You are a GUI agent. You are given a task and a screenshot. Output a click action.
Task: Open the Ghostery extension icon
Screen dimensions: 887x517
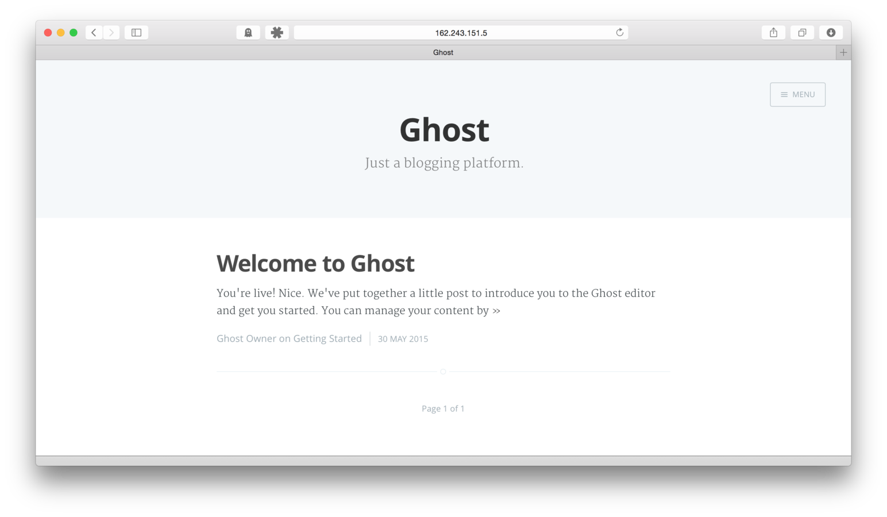248,33
